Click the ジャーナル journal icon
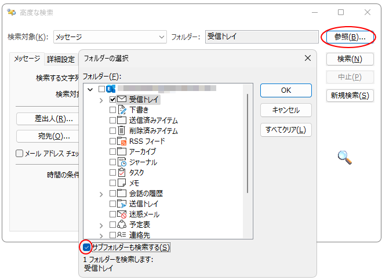Image resolution: width=382 pixels, height=280 pixels. coord(122,162)
